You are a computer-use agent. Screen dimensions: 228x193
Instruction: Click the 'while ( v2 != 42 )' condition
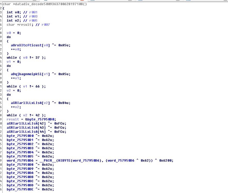click(x=26, y=115)
